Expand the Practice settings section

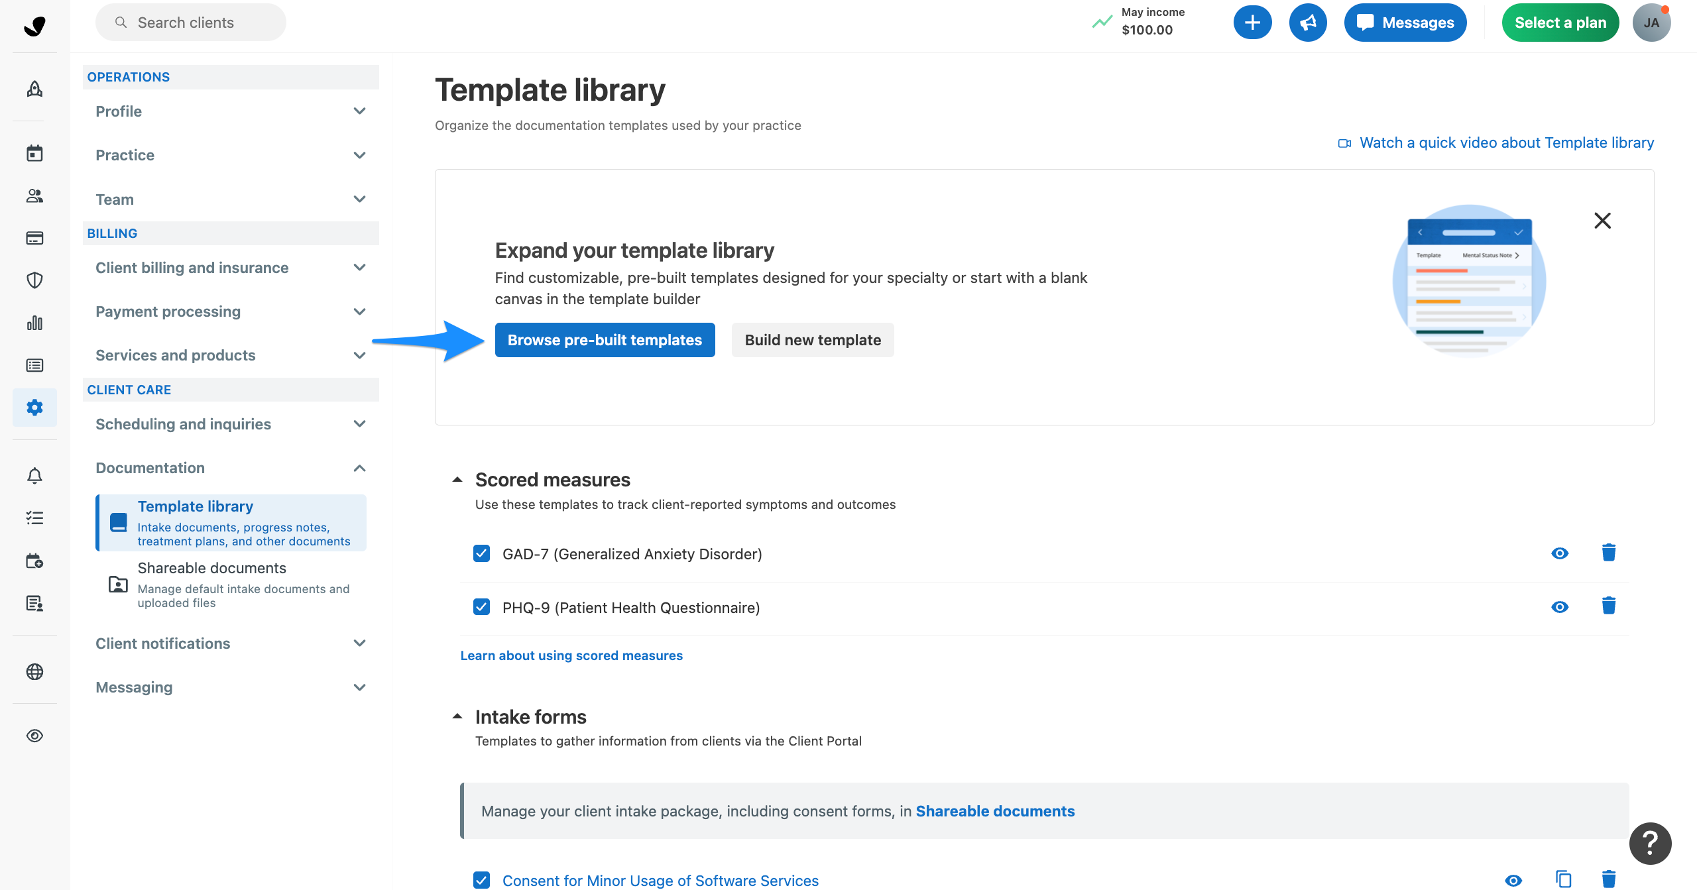click(x=231, y=155)
